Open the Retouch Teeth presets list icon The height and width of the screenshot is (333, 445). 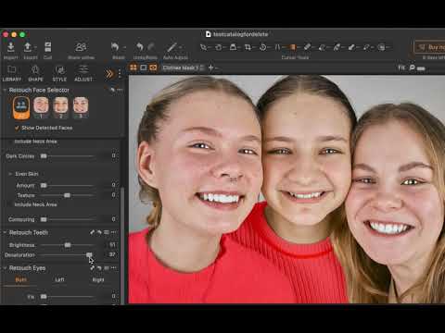(107, 232)
